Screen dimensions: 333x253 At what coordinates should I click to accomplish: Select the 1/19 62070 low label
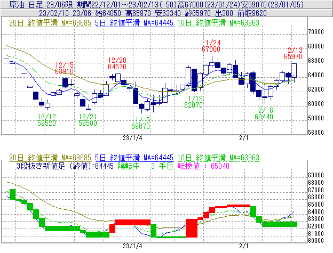point(194,102)
